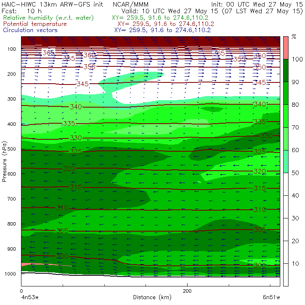Click the 'Fcst: 10 h' forecast label
305x305 pixels.
tap(21, 11)
